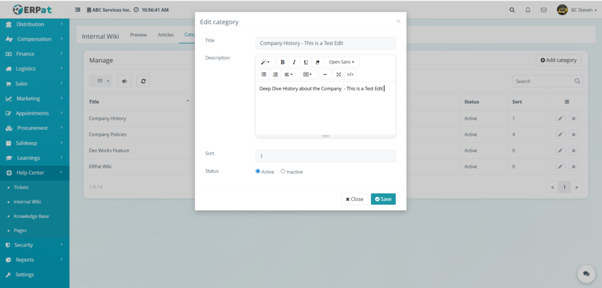Insert an ordered numbered list
The image size is (602, 288).
[275, 75]
